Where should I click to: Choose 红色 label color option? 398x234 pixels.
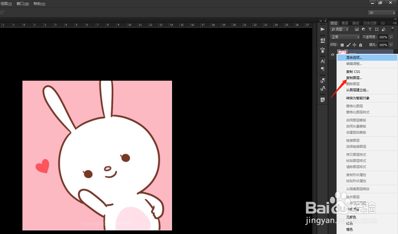pos(367,223)
